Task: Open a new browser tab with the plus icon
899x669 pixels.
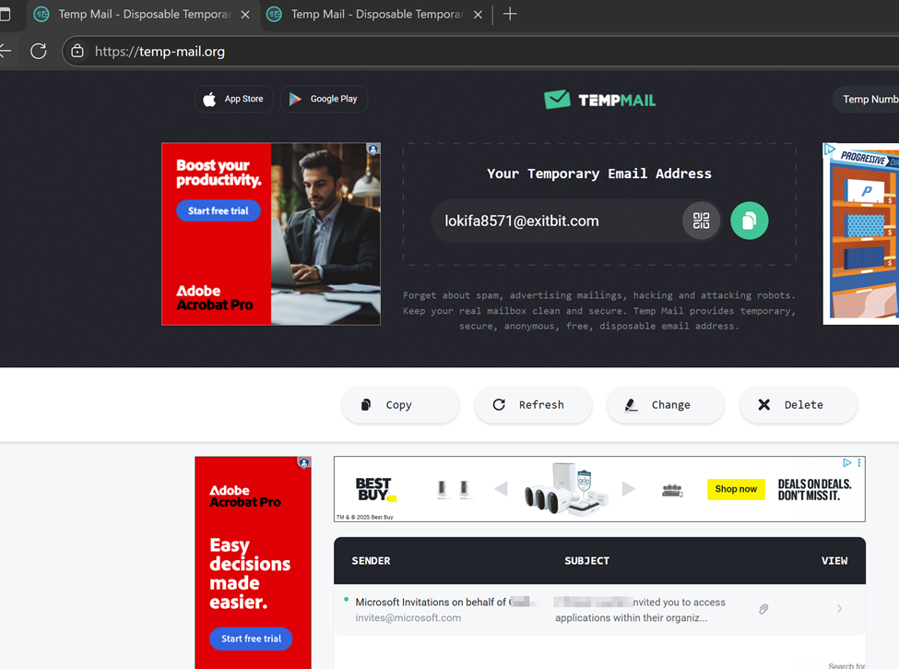Action: pos(510,14)
